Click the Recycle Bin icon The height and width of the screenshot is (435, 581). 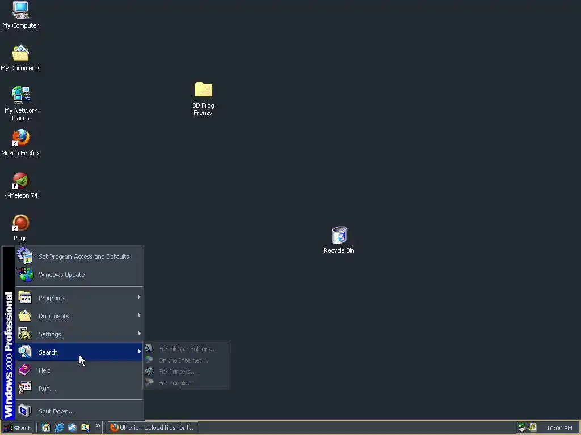[x=339, y=240]
